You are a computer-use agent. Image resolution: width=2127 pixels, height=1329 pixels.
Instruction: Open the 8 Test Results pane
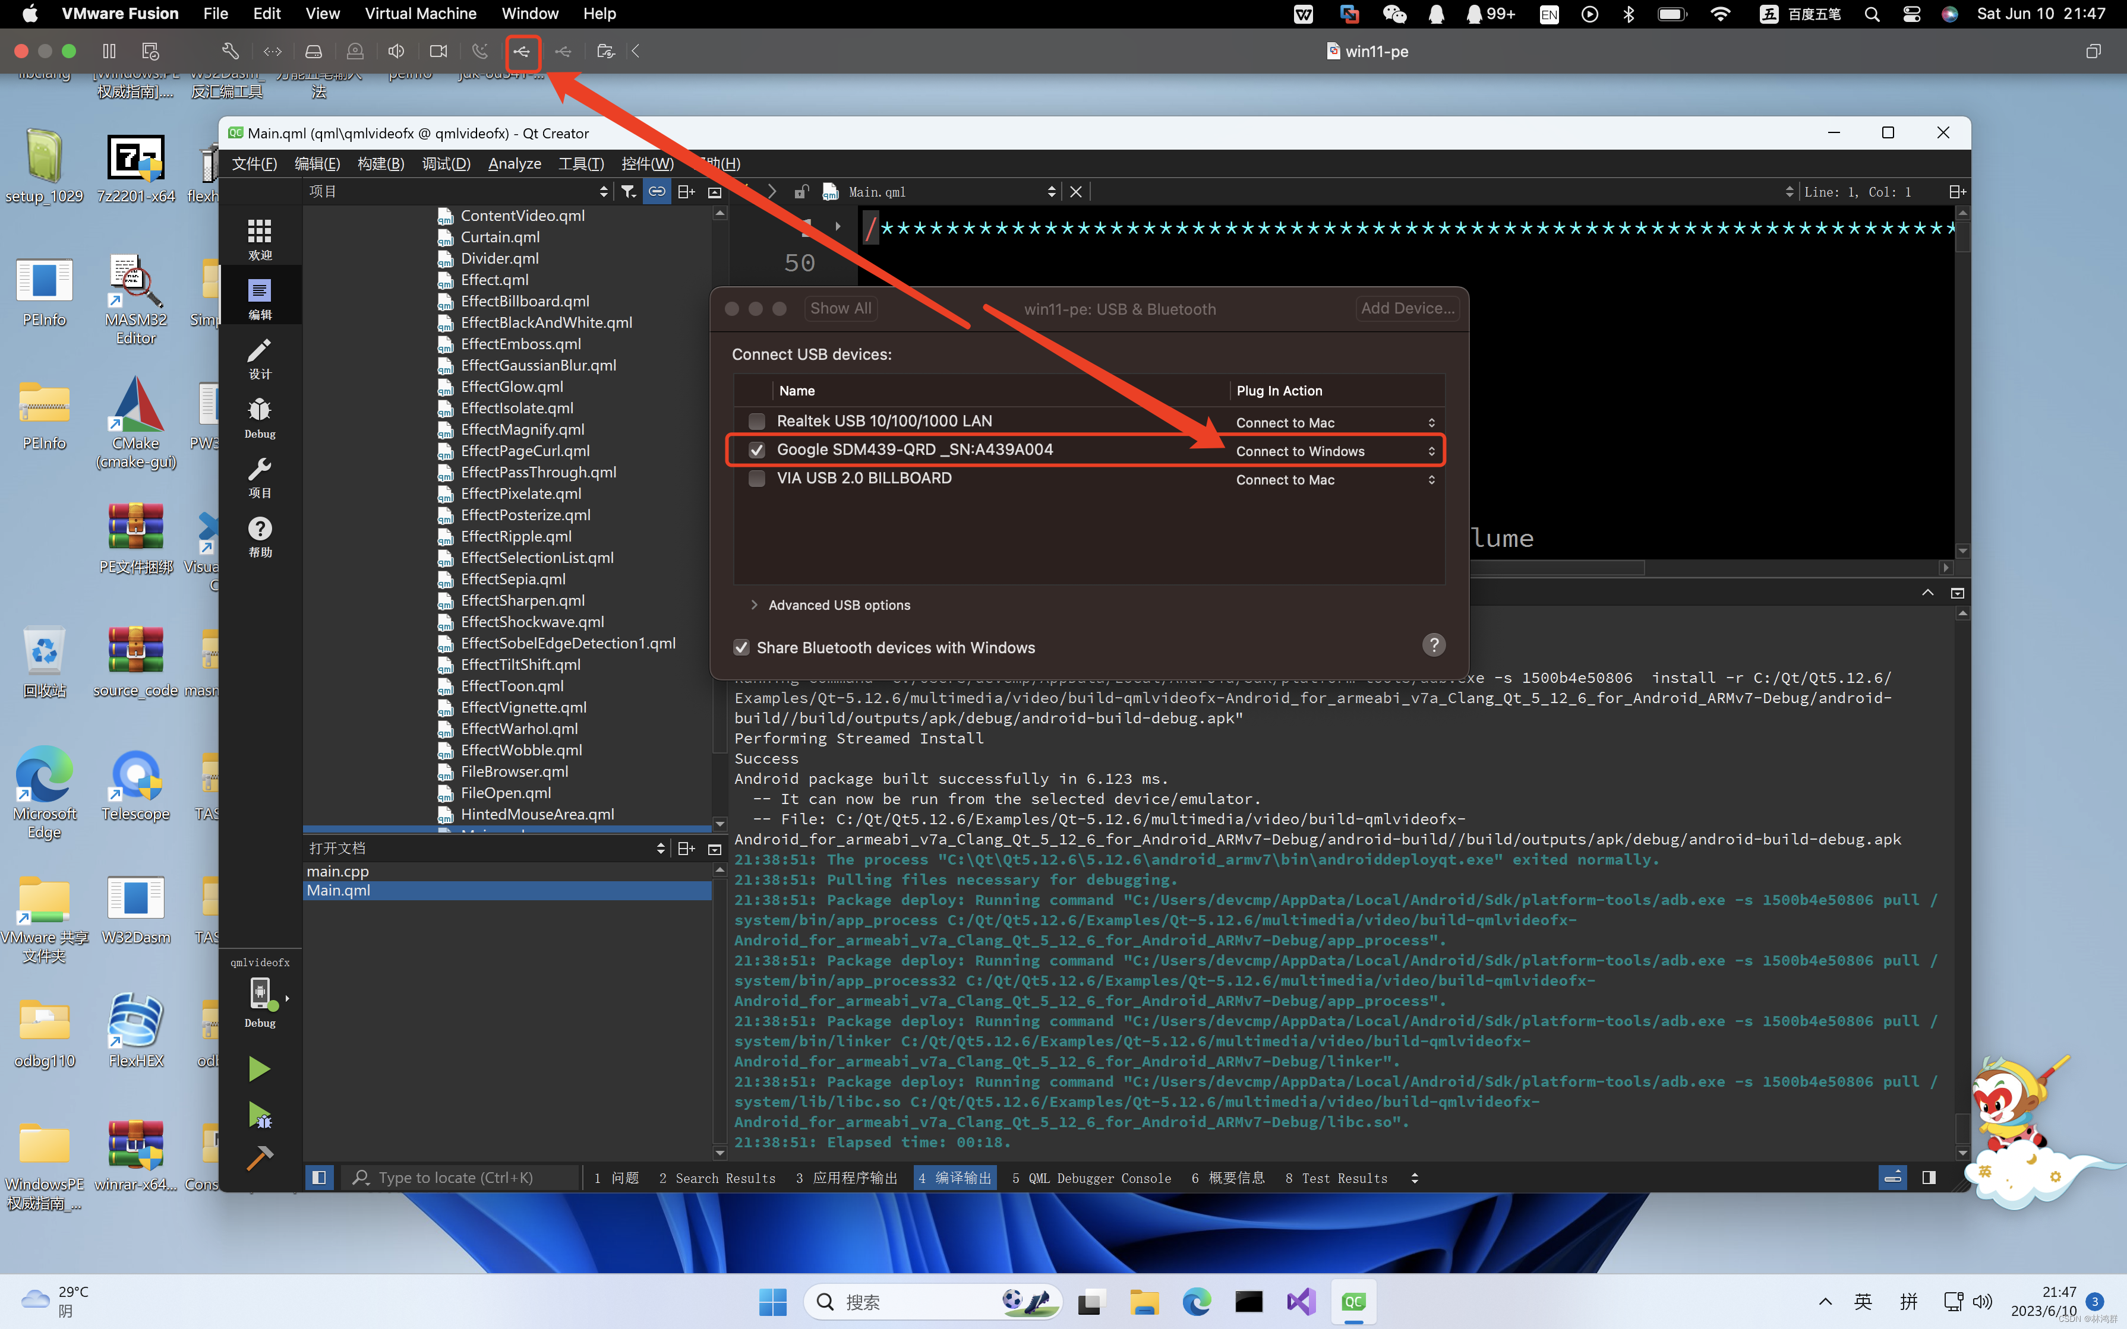1336,1178
